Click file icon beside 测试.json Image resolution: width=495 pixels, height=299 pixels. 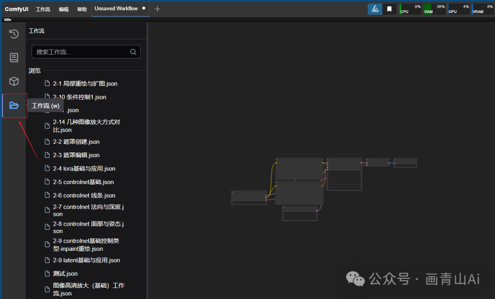point(47,273)
